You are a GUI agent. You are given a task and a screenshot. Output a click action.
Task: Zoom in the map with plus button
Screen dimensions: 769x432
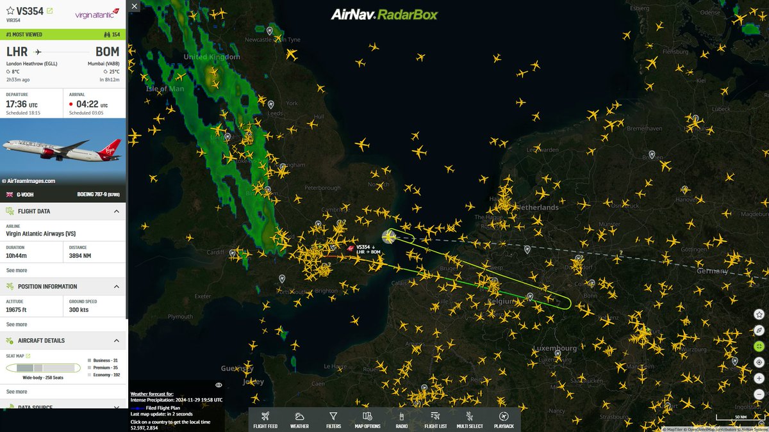[759, 378]
